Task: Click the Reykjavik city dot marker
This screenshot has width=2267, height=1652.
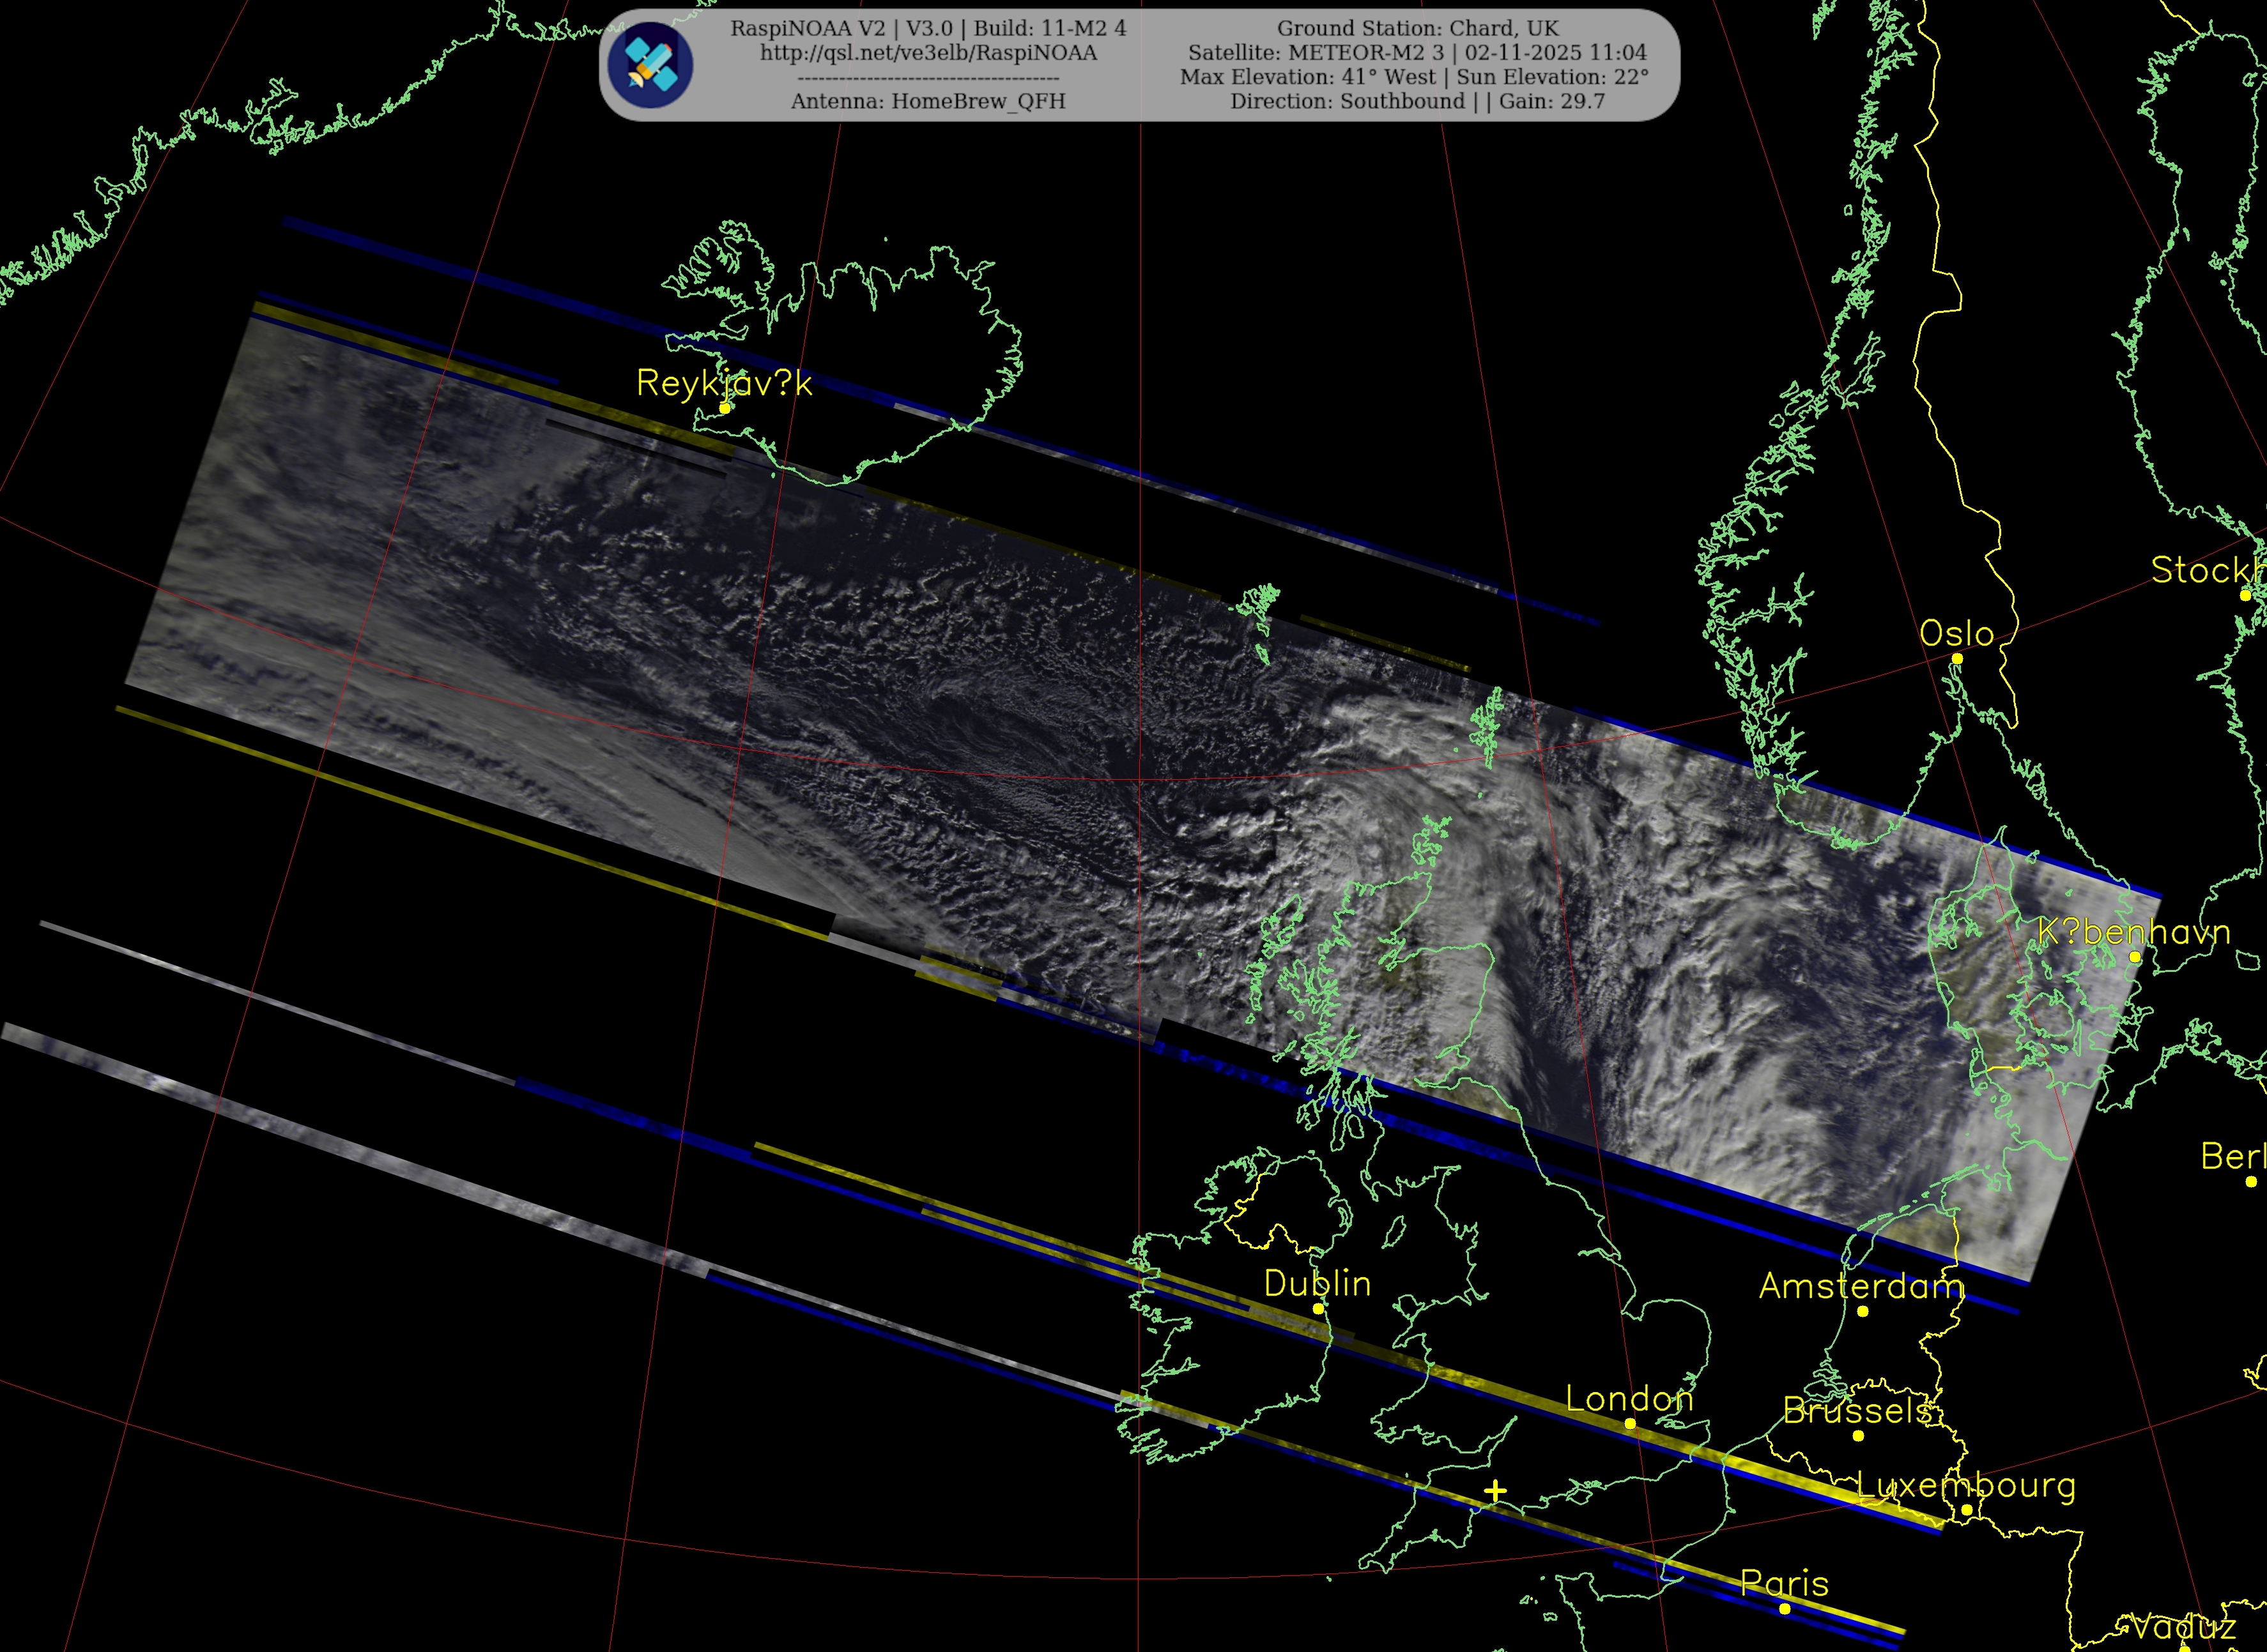Action: coord(725,408)
